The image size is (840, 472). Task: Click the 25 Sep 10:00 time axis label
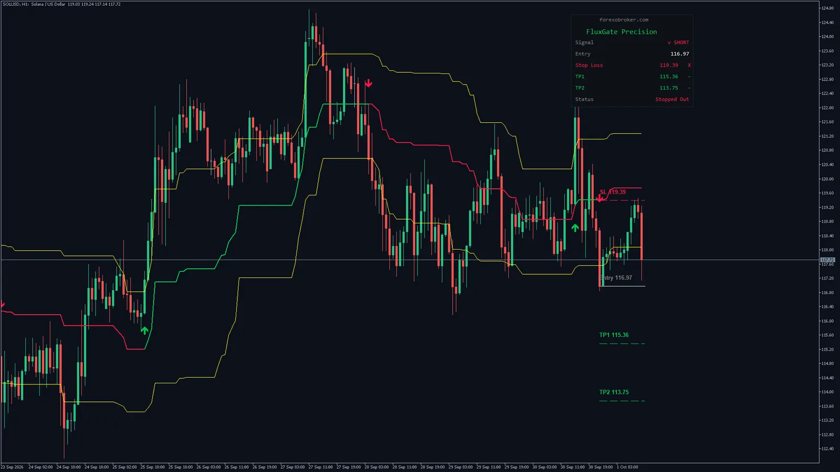pos(153,467)
